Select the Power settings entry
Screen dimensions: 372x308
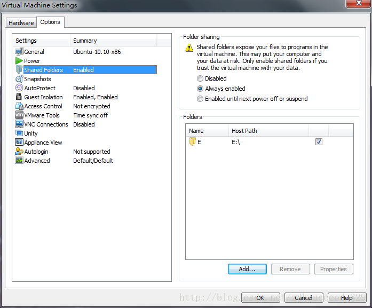click(x=85, y=61)
